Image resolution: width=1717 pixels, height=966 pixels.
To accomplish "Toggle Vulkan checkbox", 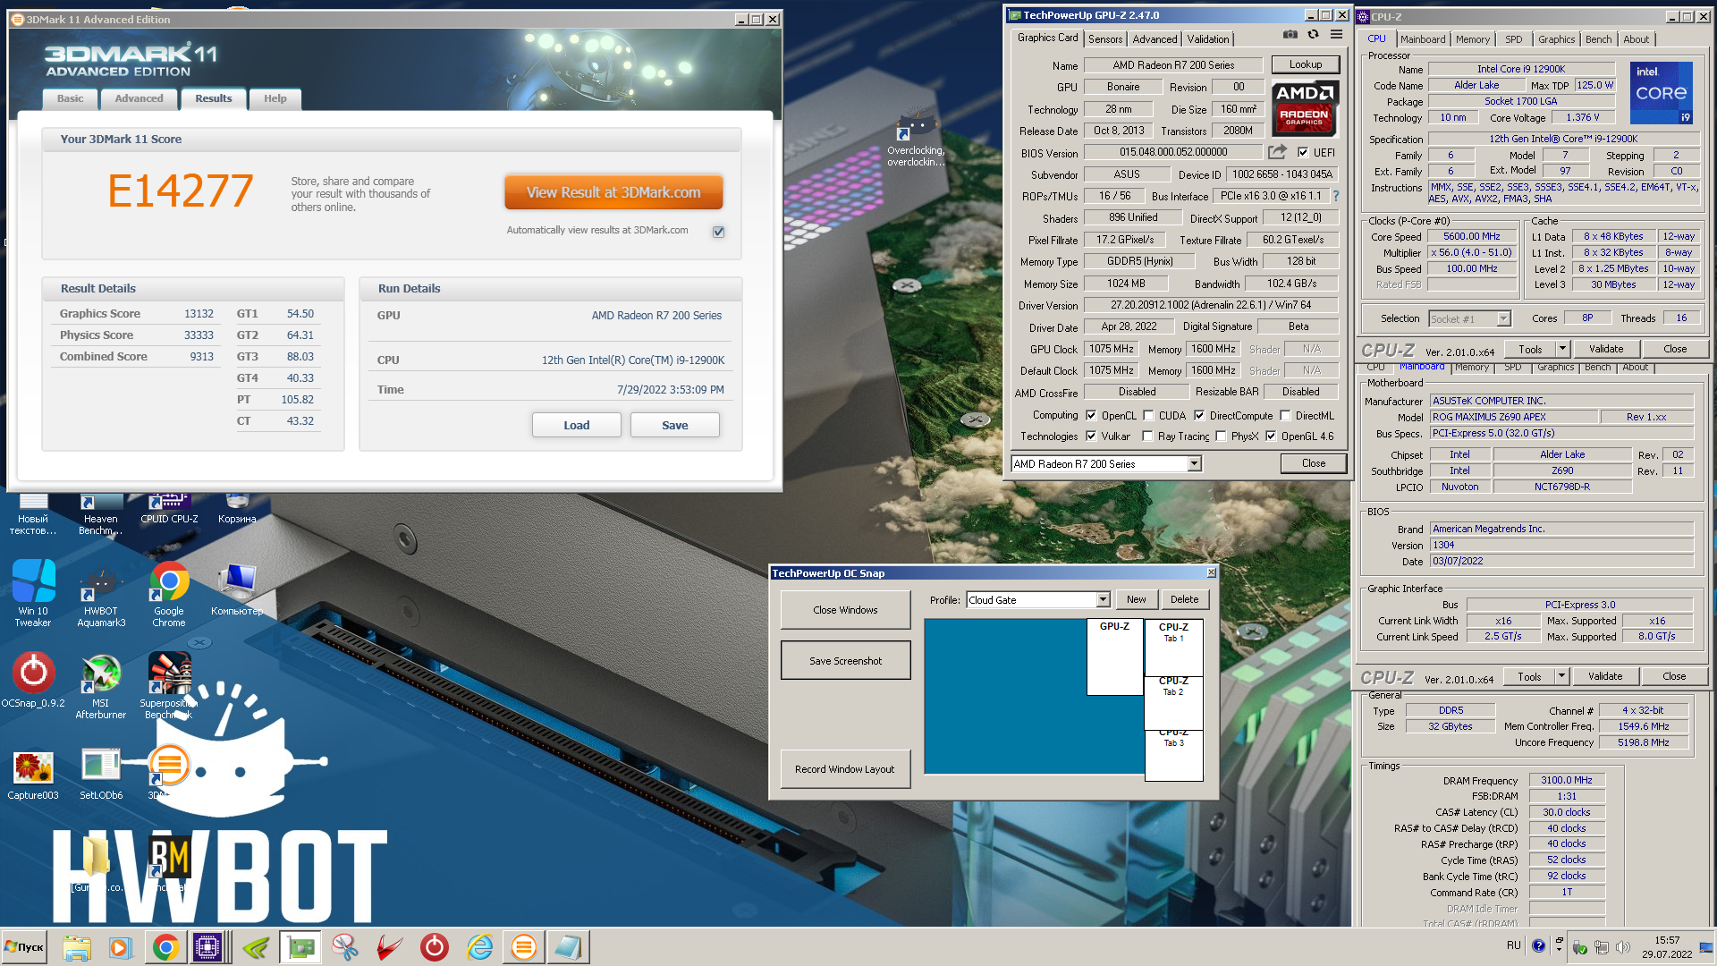I will pos(1091,436).
